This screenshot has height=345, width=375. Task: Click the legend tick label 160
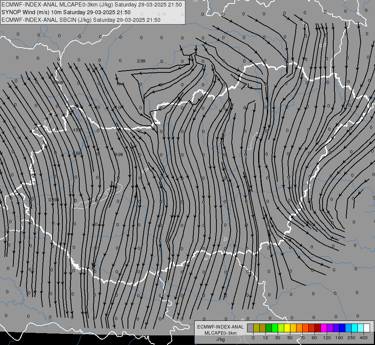pyautogui.click(x=339, y=338)
